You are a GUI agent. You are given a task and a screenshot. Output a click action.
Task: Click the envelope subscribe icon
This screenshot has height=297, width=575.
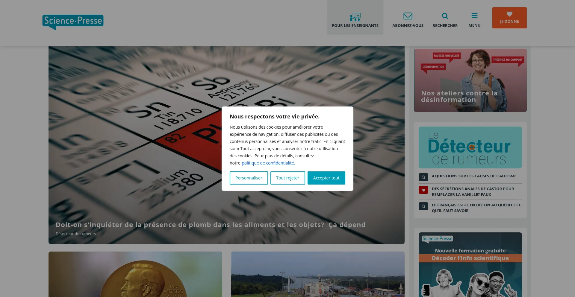(x=408, y=16)
